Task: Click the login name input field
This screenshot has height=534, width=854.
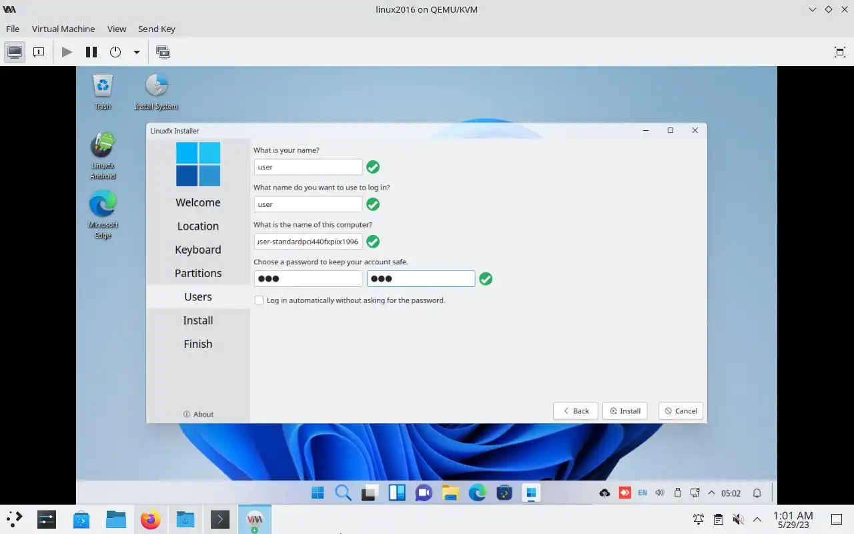Action: 308,204
